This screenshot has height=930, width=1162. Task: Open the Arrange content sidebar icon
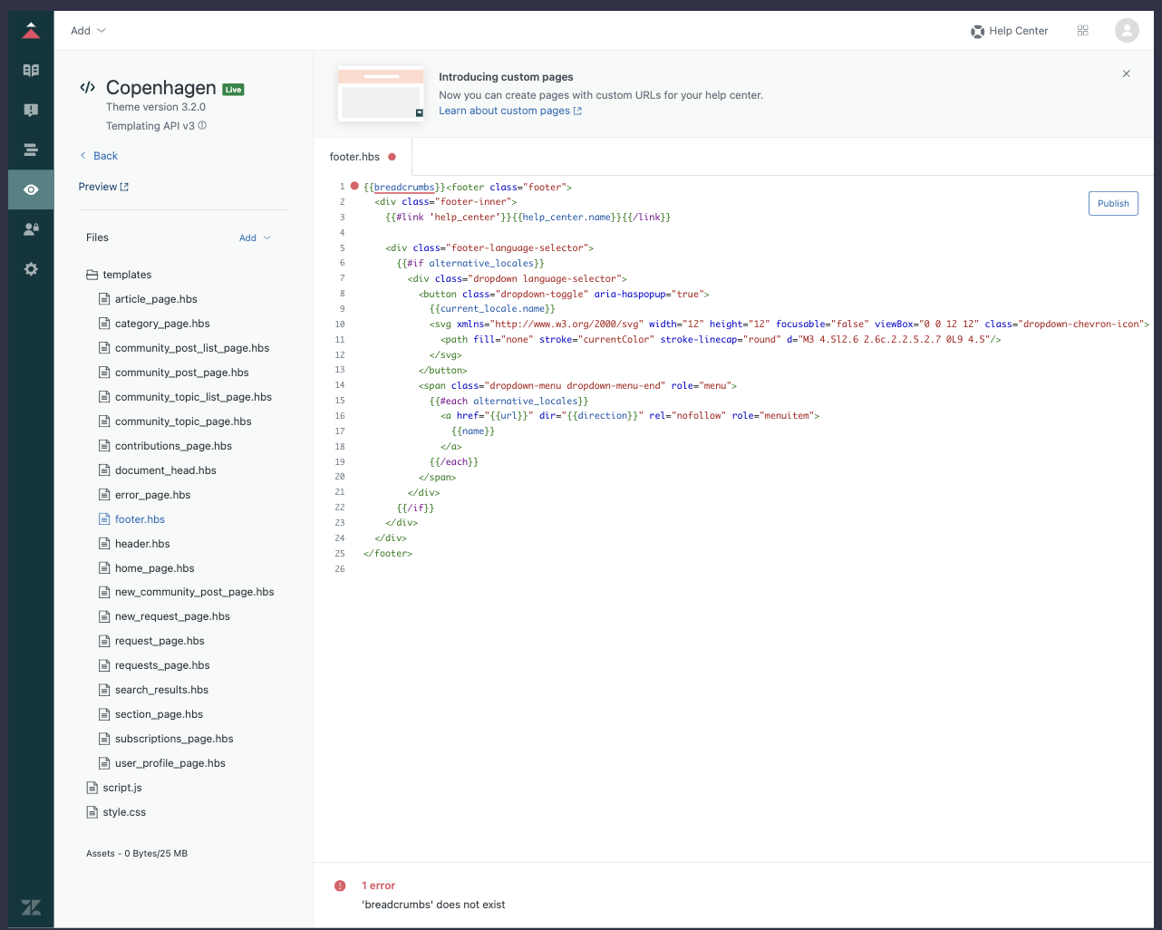(31, 150)
